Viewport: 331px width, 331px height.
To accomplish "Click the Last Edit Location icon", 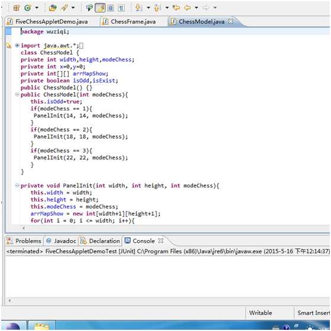I will click(x=176, y=8).
